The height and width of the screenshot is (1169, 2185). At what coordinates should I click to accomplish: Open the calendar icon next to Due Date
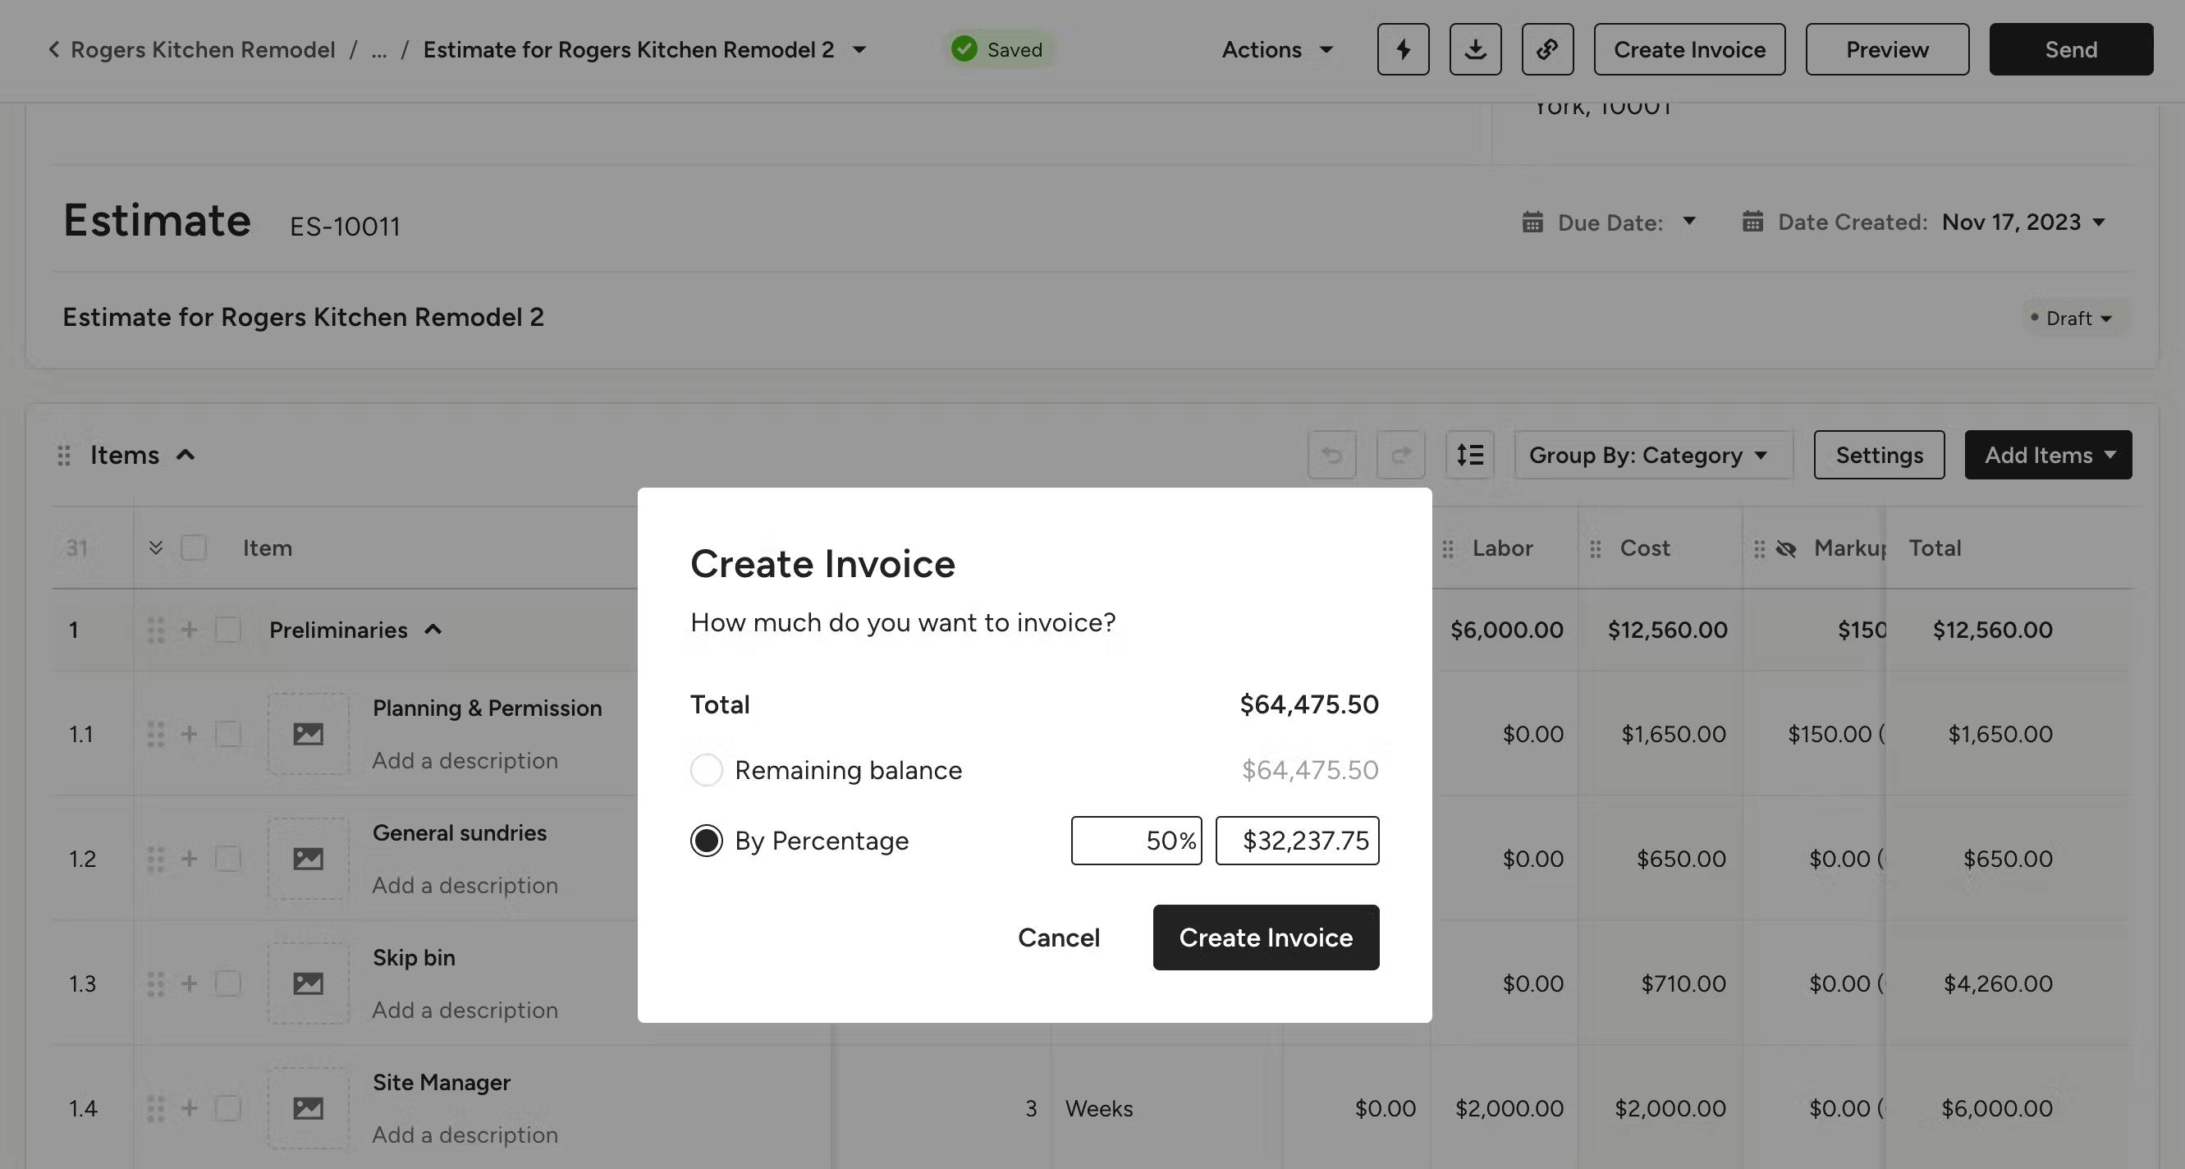1532,222
